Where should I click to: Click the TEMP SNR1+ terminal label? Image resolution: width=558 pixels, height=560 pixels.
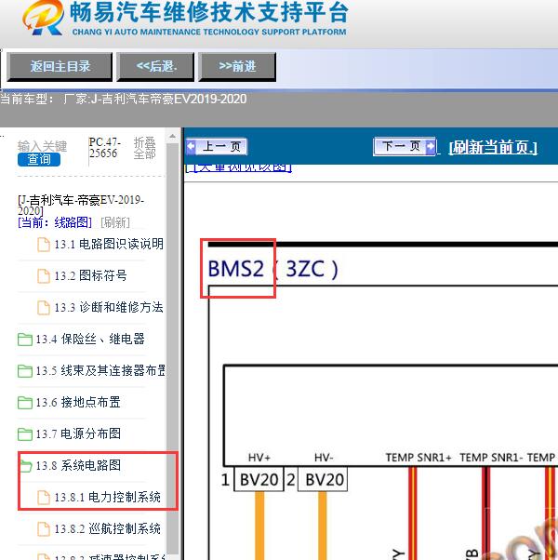pos(418,458)
